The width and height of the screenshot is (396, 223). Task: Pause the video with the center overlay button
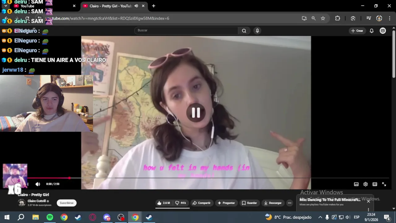[196, 113]
